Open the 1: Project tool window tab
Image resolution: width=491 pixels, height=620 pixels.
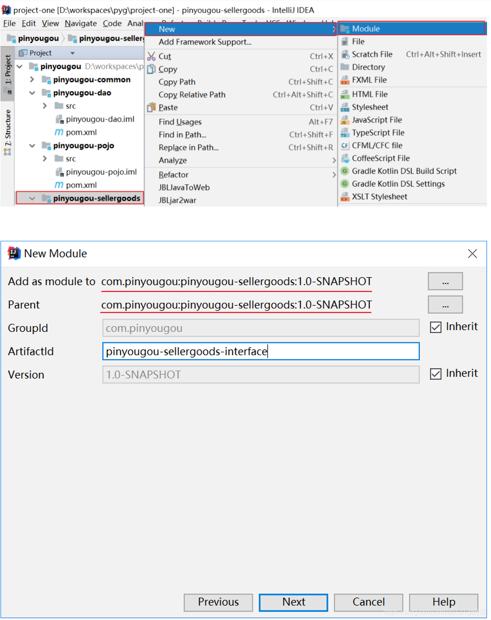pos(7,74)
